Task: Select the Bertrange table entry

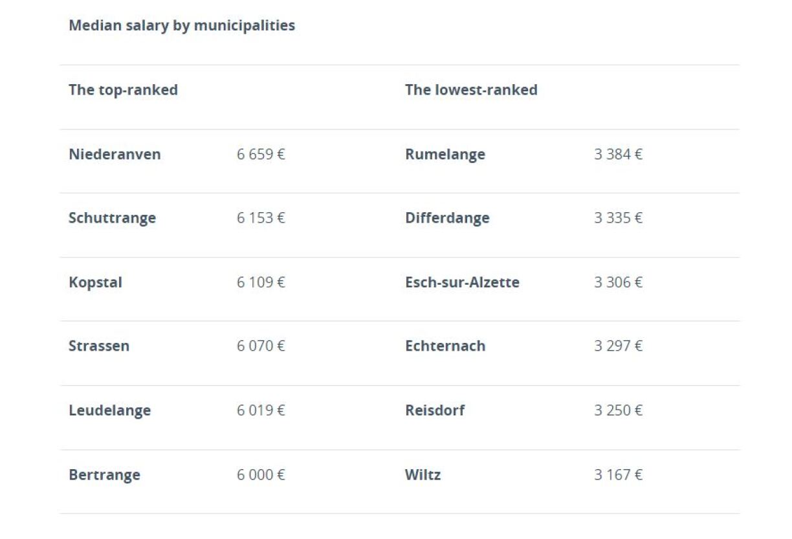Action: click(x=104, y=475)
